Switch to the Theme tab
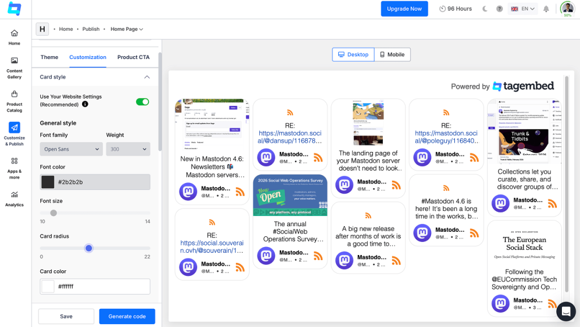Viewport: 580px width, 327px height. pyautogui.click(x=49, y=57)
